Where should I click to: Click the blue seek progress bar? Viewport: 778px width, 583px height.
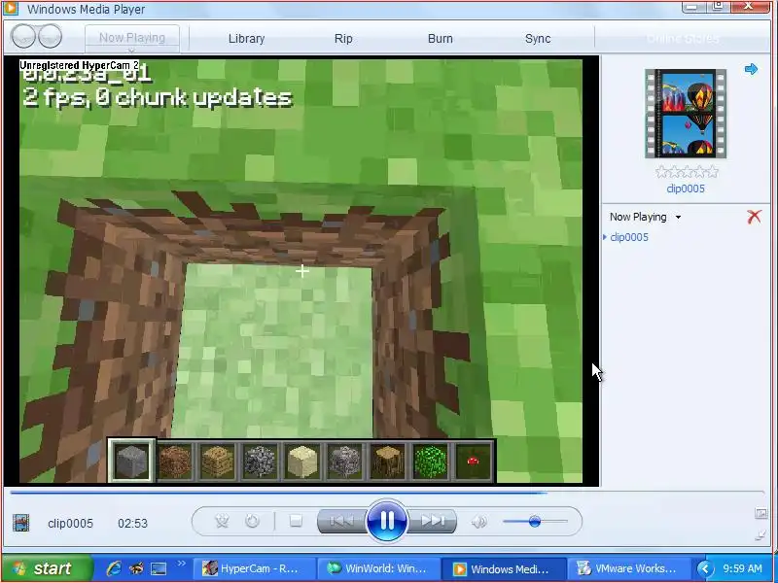tap(387, 493)
